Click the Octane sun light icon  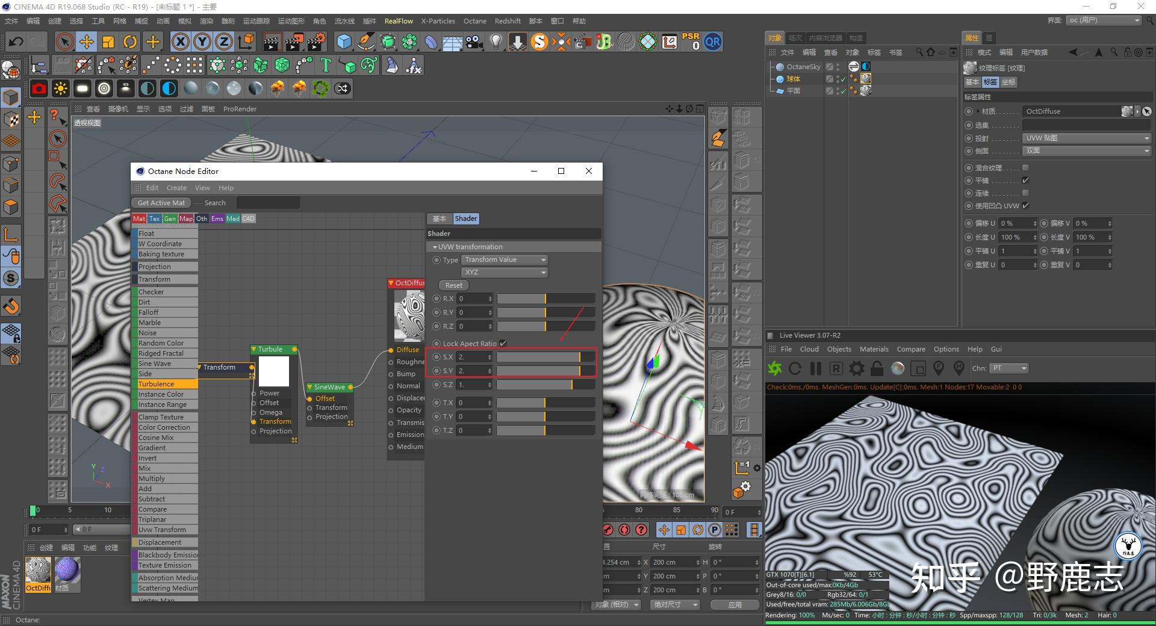point(61,89)
